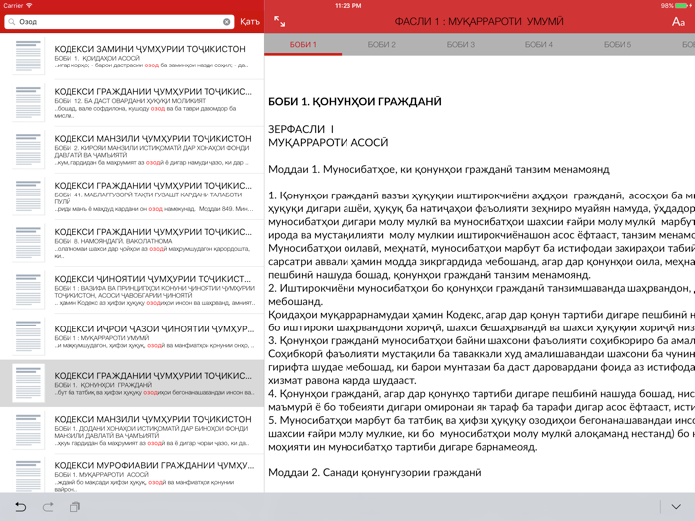The height and width of the screenshot is (521, 695).
Task: Open result БОБИ 12. БА ДАСТ ОВАРДАНИ ҲУҚУҚИ МОЛИКИЯТ
Action: (x=132, y=102)
